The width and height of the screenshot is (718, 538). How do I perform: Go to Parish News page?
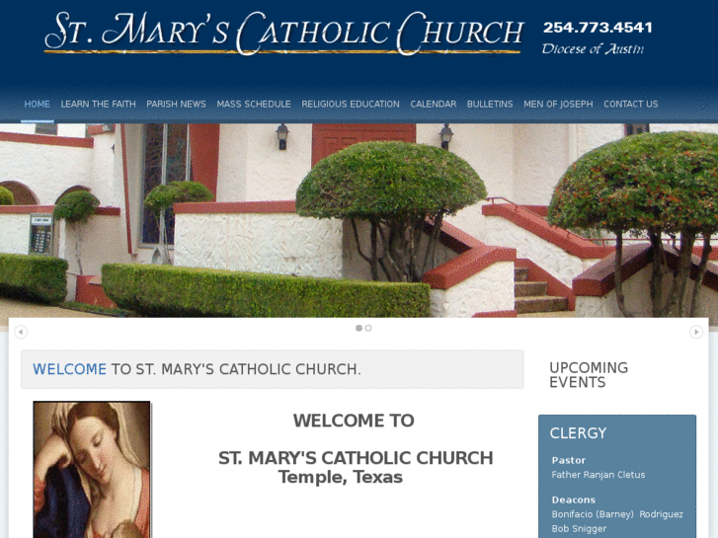pyautogui.click(x=177, y=104)
